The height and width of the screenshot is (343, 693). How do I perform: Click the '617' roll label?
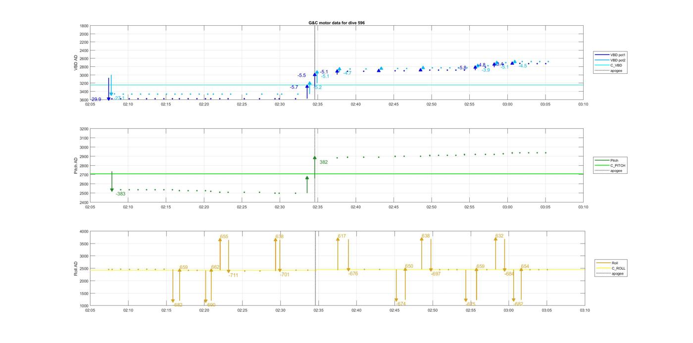point(342,237)
